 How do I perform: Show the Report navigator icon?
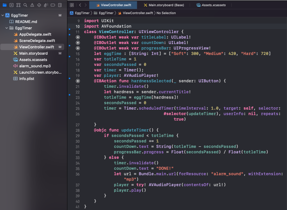coord(60,5)
